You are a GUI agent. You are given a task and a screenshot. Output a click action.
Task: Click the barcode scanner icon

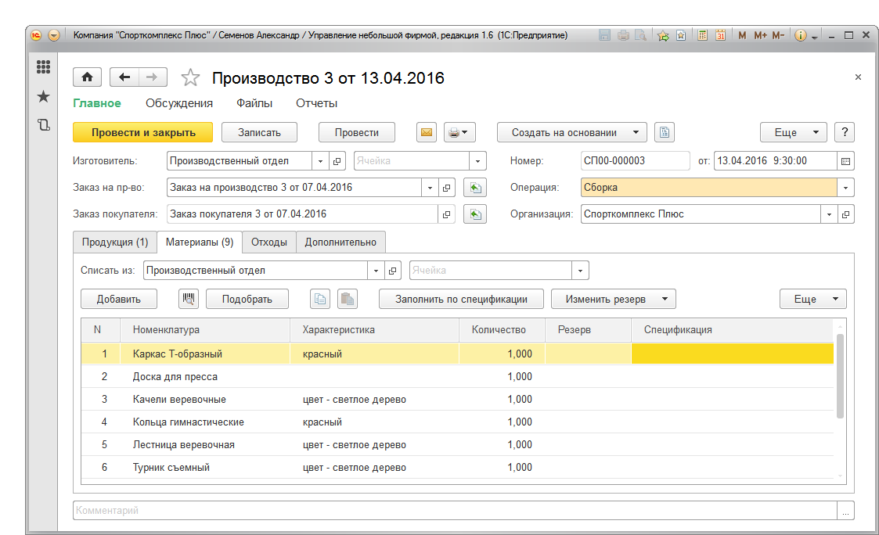coord(189,299)
